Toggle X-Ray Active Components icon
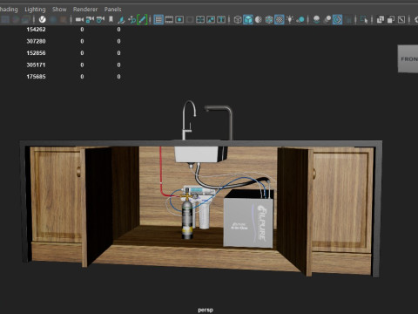The image size is (418, 314). (x=391, y=19)
